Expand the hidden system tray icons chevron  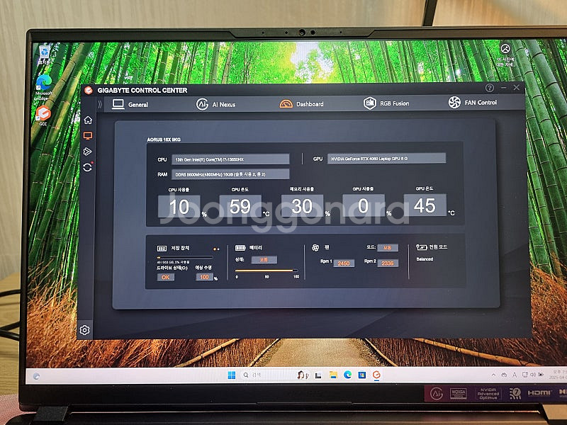493,375
